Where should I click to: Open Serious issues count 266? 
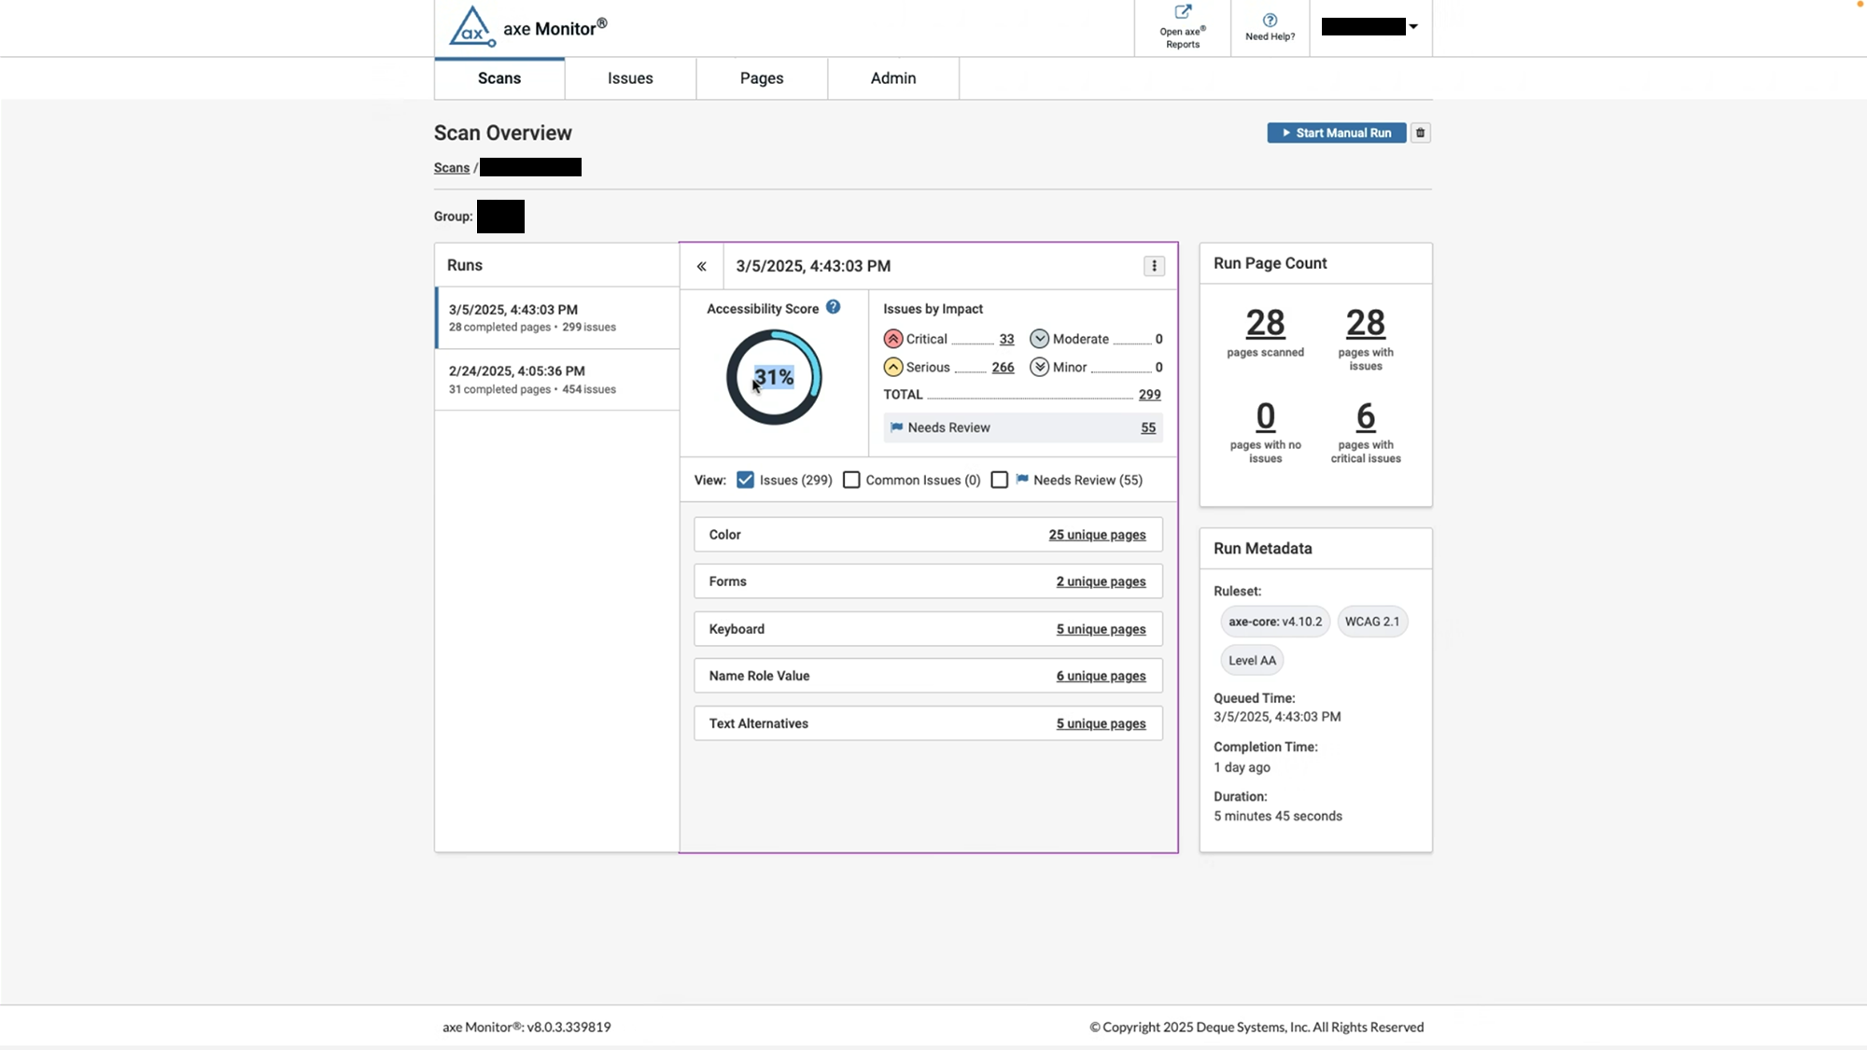(x=1003, y=367)
